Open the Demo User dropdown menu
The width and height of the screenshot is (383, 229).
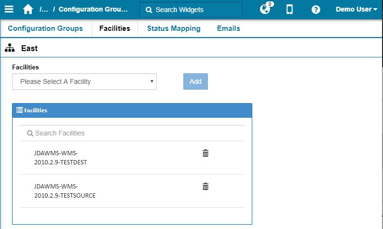coord(356,9)
